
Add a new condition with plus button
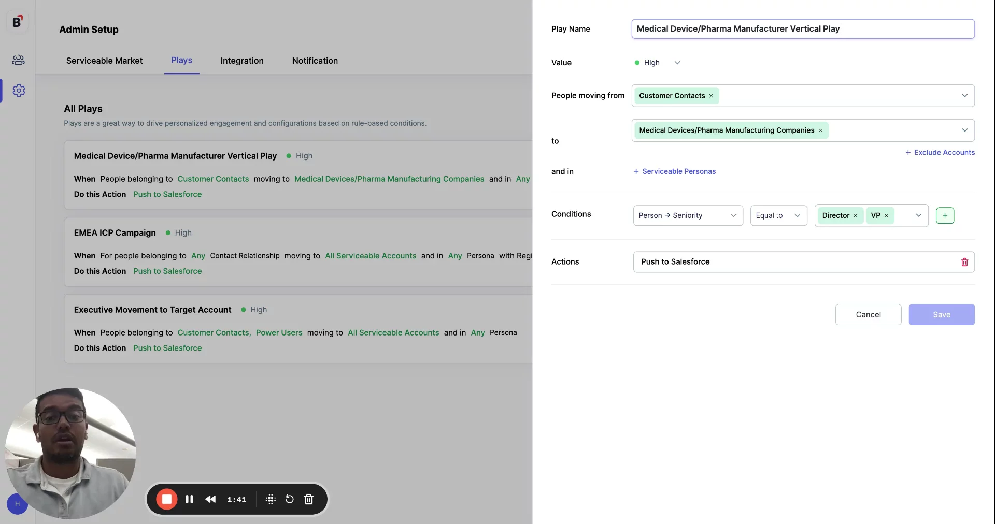click(x=944, y=215)
